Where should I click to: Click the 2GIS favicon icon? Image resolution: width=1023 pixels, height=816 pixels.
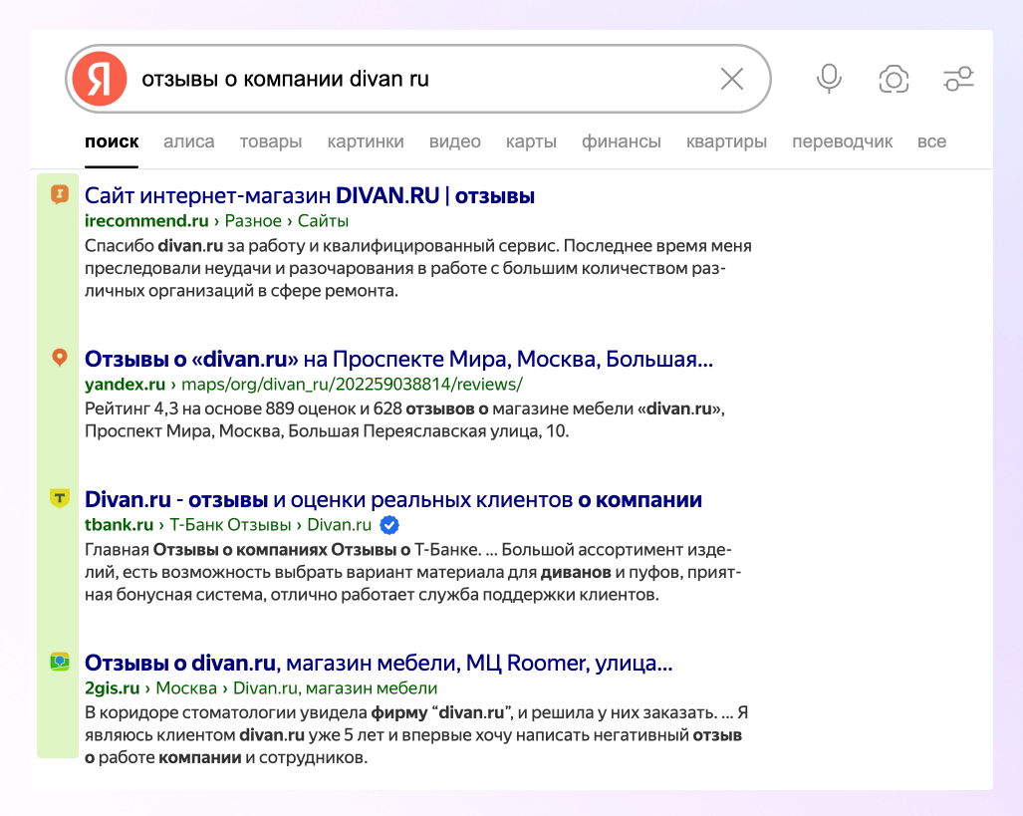tap(60, 662)
